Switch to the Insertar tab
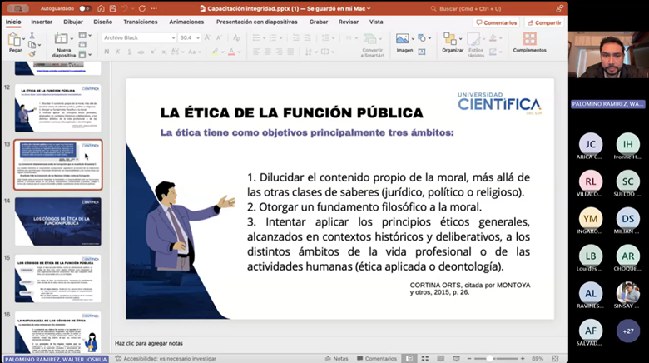 [41, 22]
